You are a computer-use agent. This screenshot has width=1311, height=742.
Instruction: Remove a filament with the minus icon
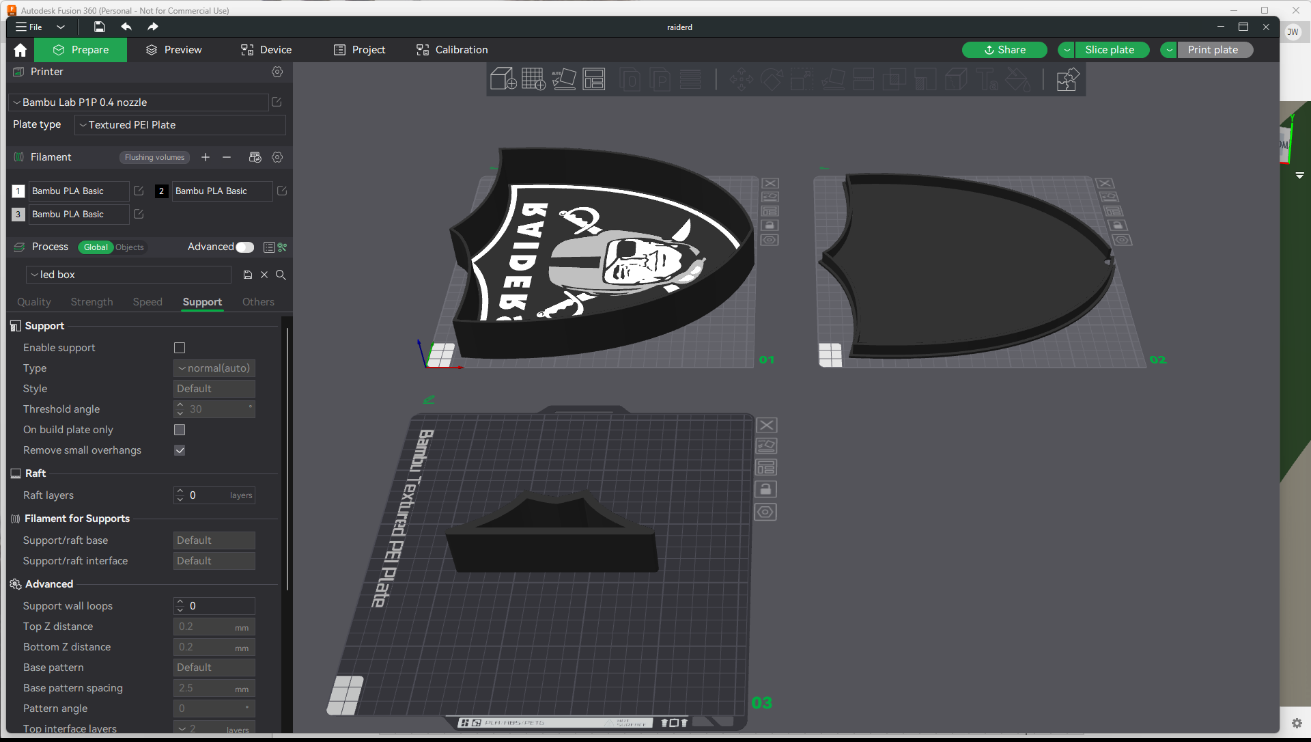[x=227, y=157]
